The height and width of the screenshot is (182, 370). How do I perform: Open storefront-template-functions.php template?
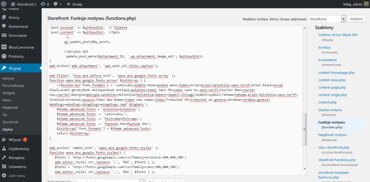[x=334, y=175]
